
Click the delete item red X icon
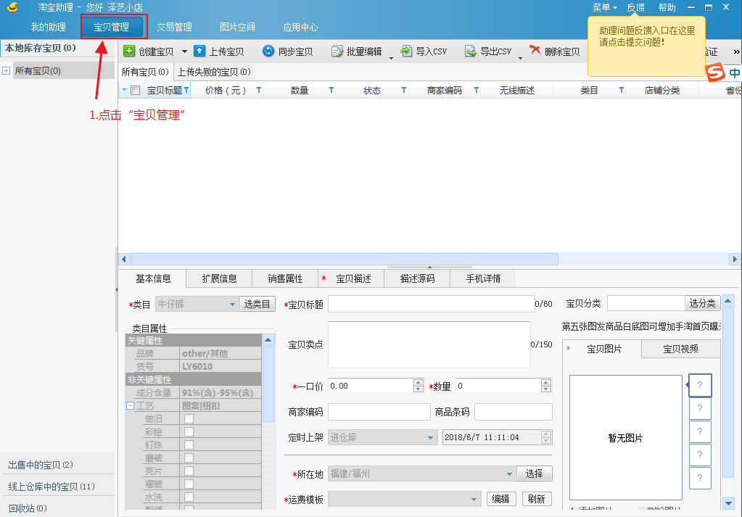[535, 50]
